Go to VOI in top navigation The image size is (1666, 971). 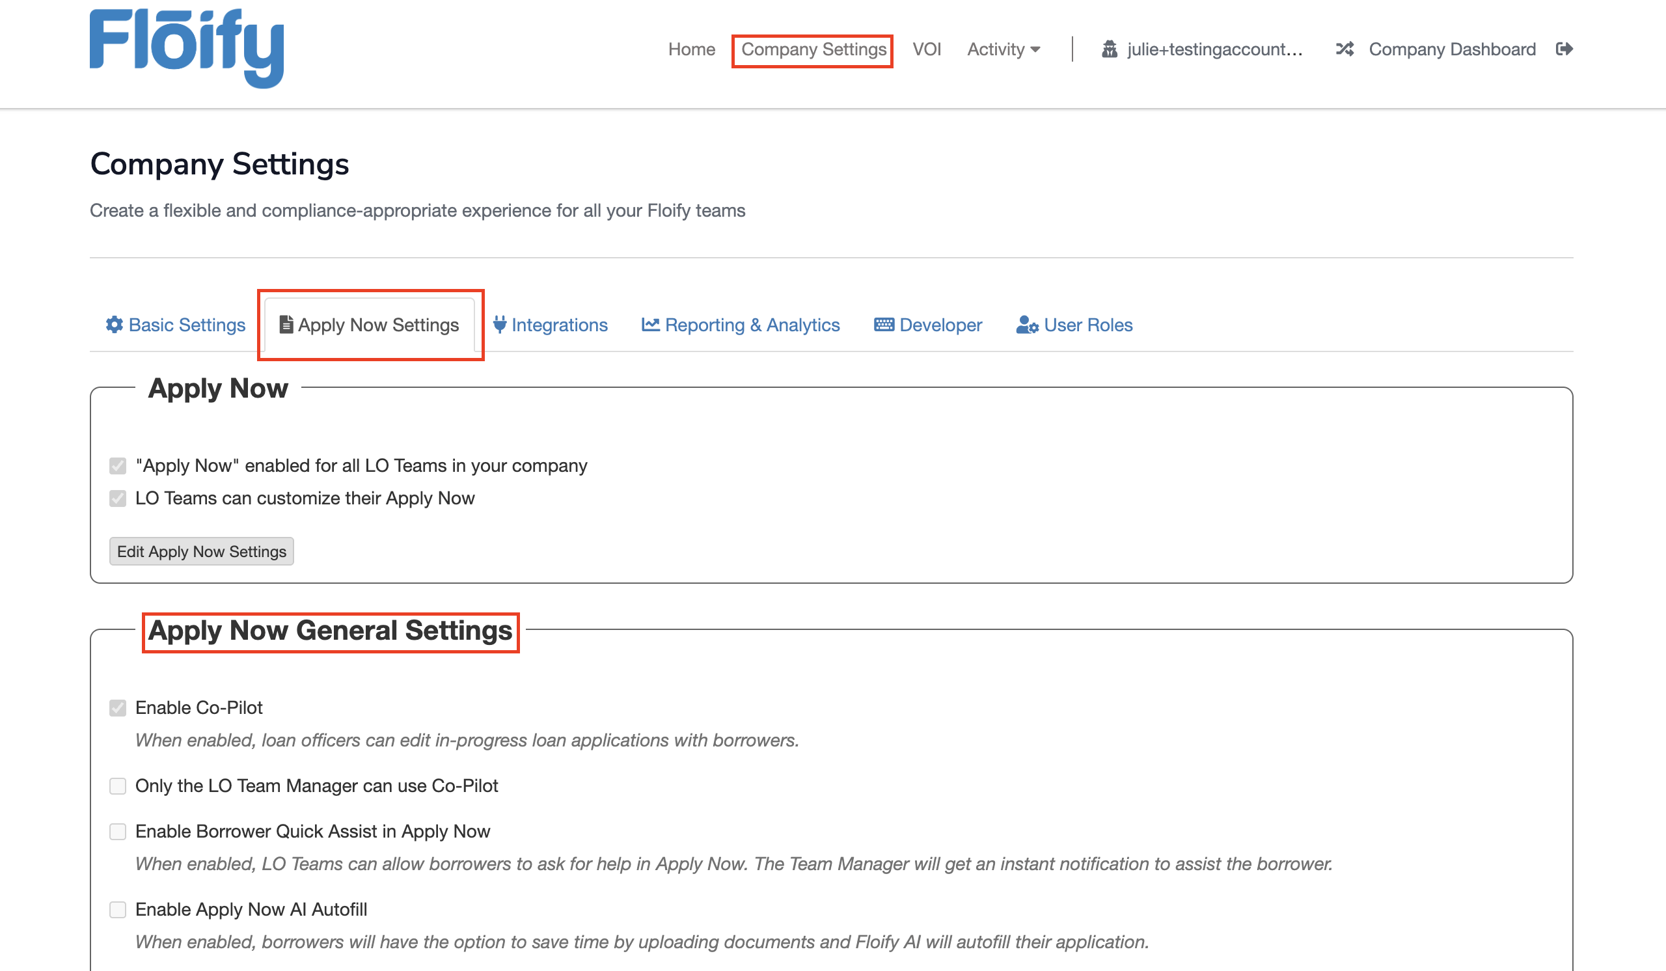click(x=926, y=49)
